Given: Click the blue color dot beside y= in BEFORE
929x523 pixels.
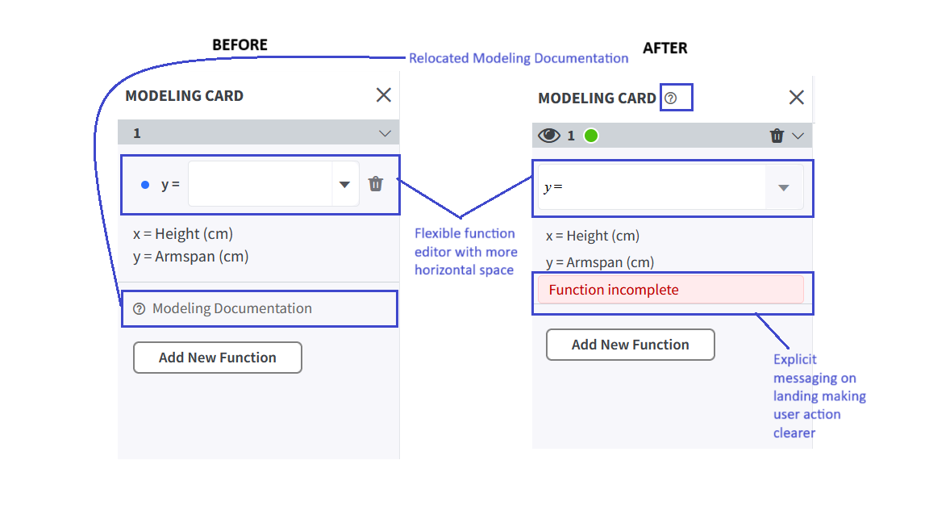Looking at the screenshot, I should click(x=145, y=185).
